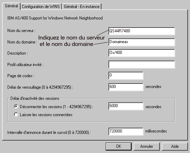The image size is (190, 153).
Task: Click the Nom du domaine input field
Action: 141,42
